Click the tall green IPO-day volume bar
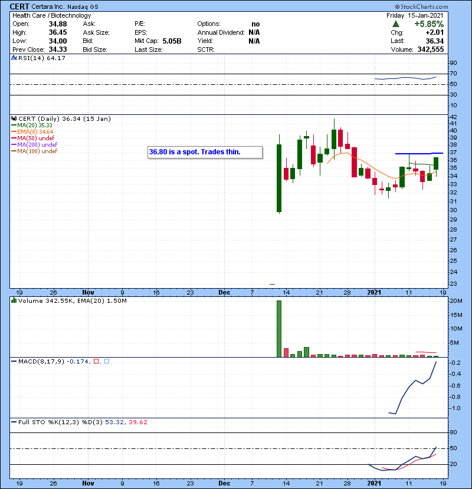 coord(279,329)
